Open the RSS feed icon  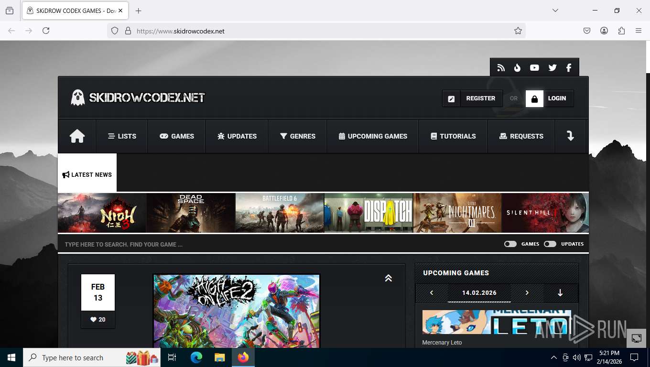pyautogui.click(x=501, y=68)
